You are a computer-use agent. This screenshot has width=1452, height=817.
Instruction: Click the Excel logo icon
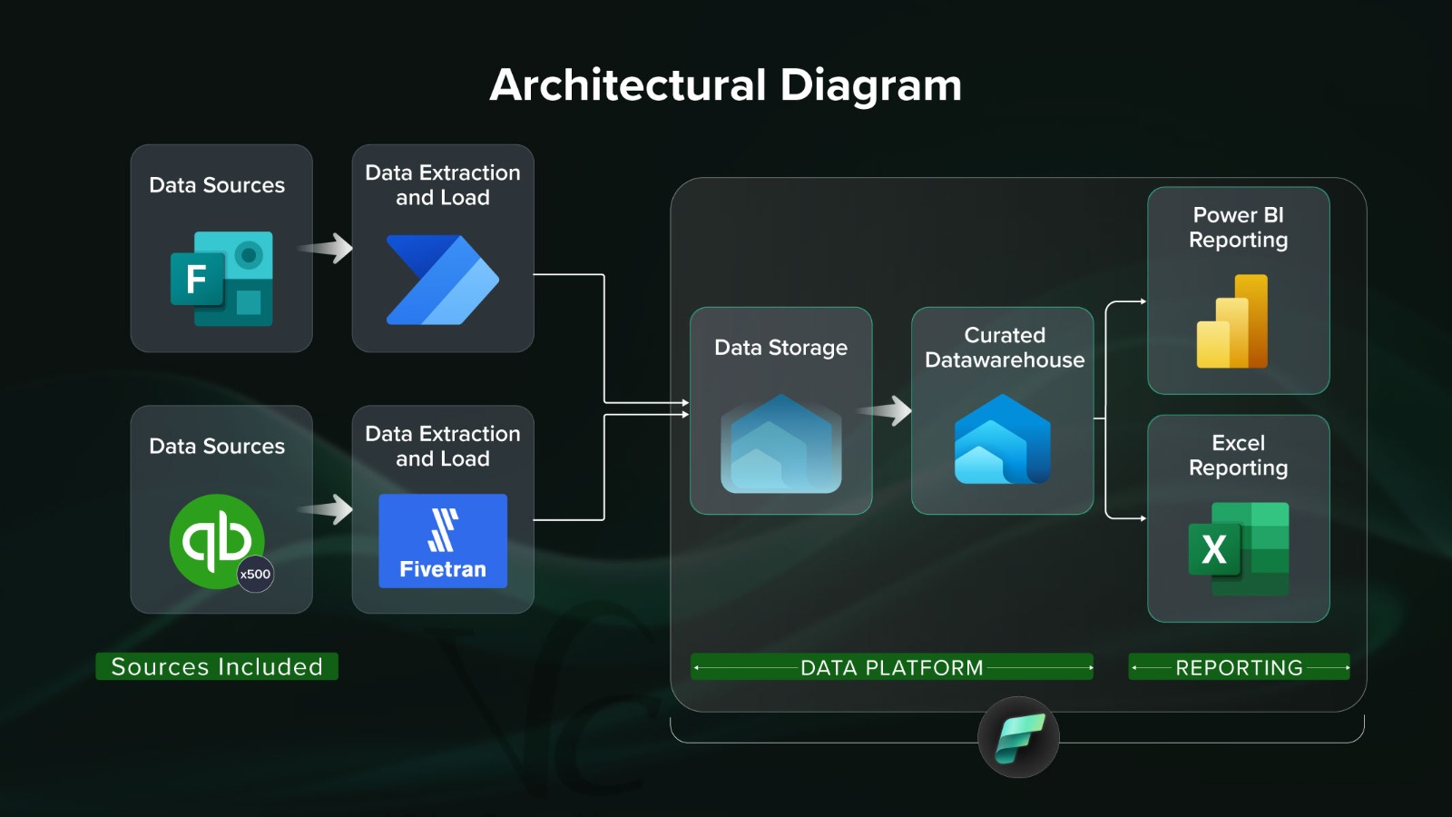click(1238, 548)
